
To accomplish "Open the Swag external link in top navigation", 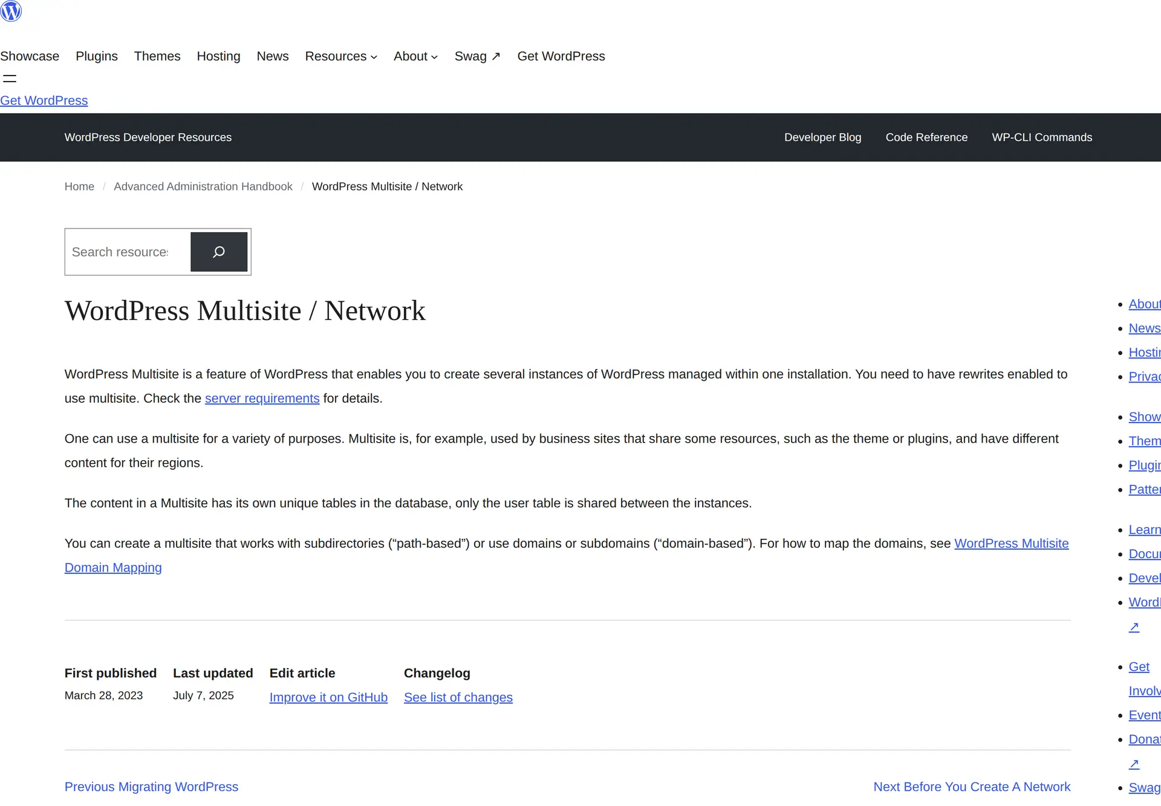I will [x=478, y=56].
